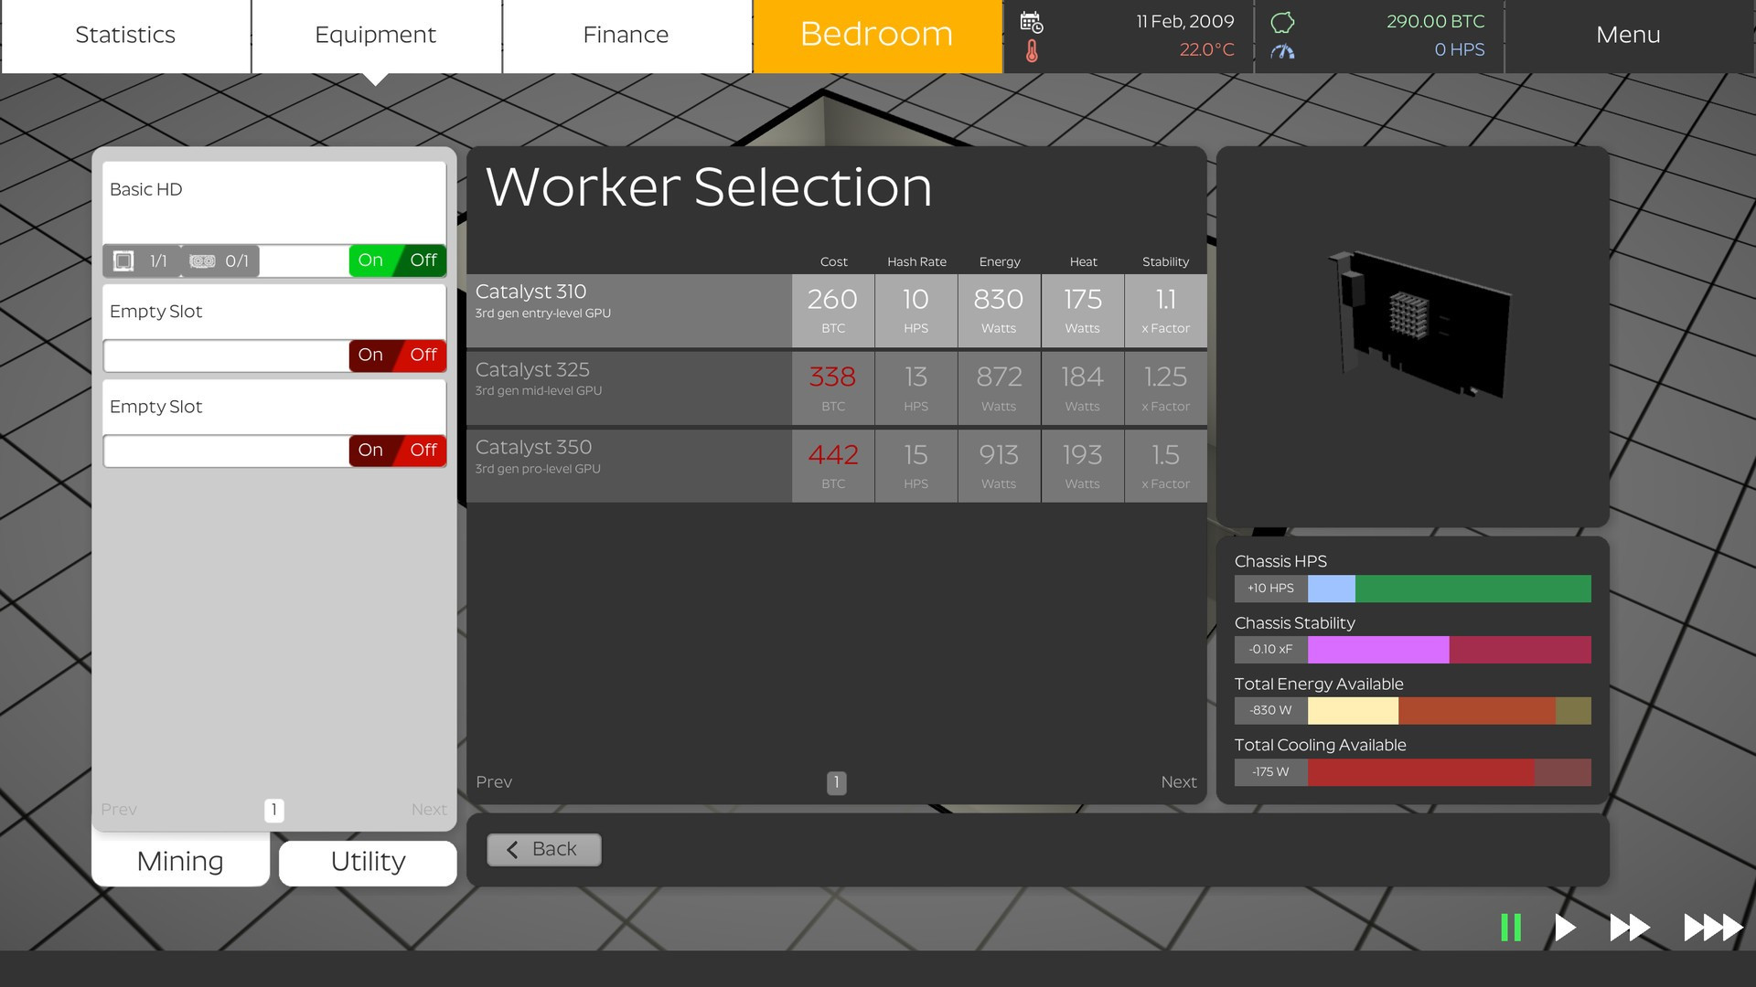Click the piggy bank BTC icon
The image size is (1756, 987).
(x=1282, y=22)
